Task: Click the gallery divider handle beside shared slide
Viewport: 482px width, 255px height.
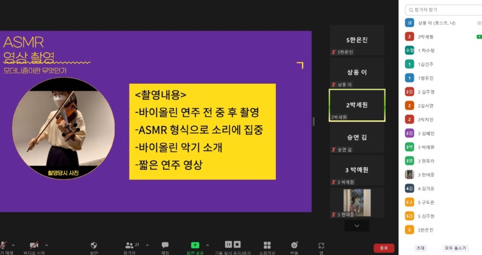Action: pyautogui.click(x=313, y=121)
